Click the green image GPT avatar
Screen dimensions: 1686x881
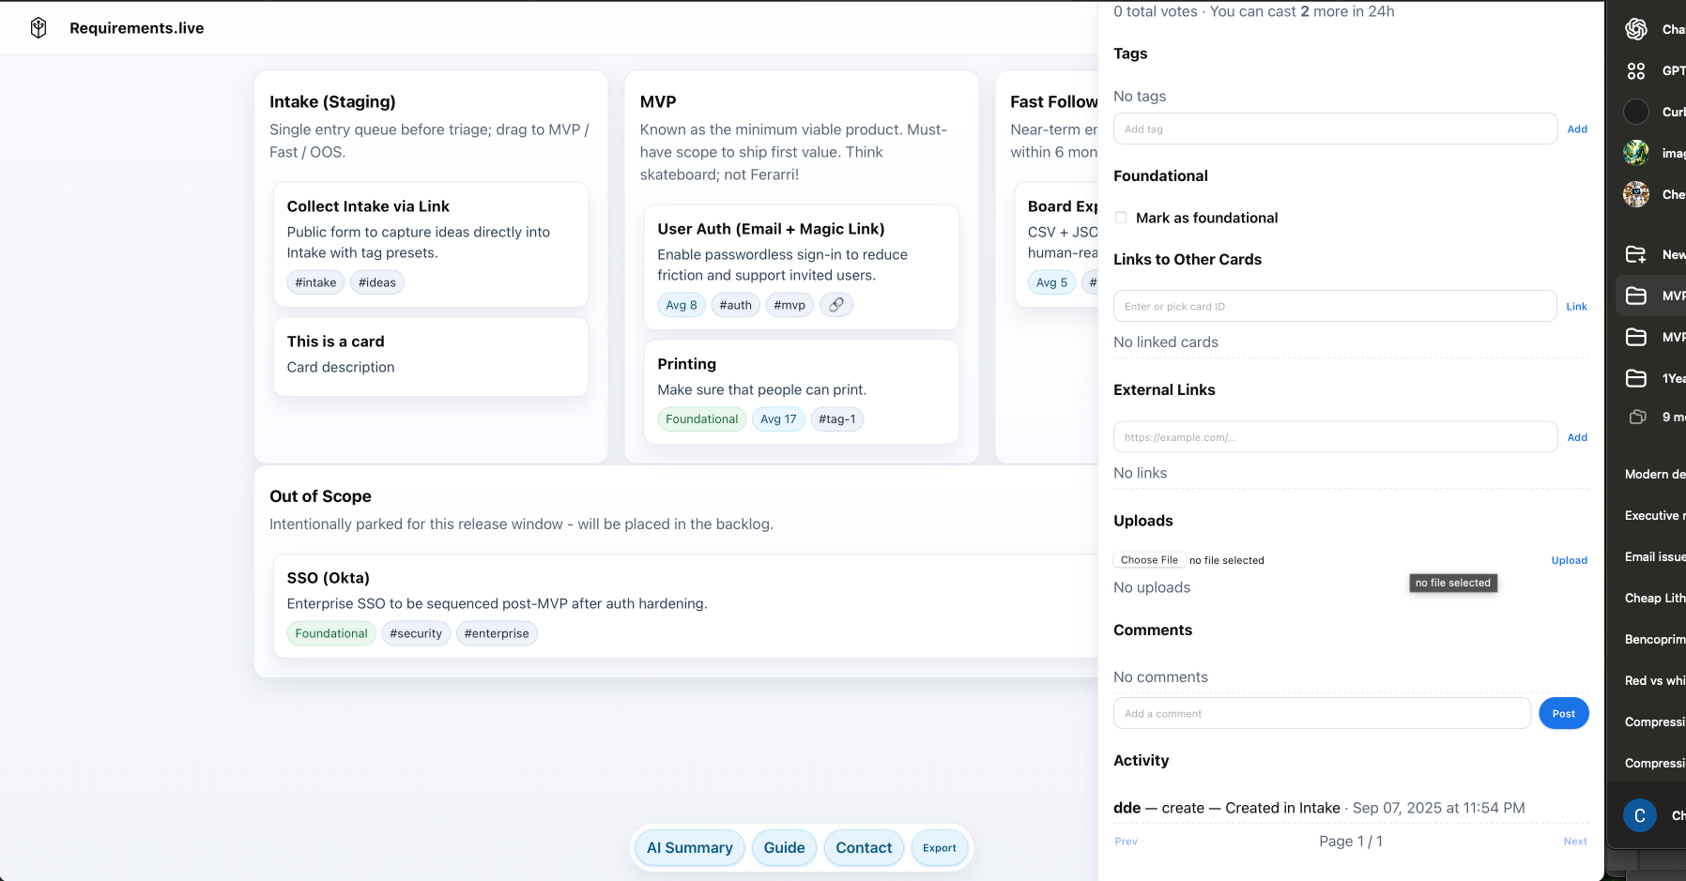coord(1636,153)
